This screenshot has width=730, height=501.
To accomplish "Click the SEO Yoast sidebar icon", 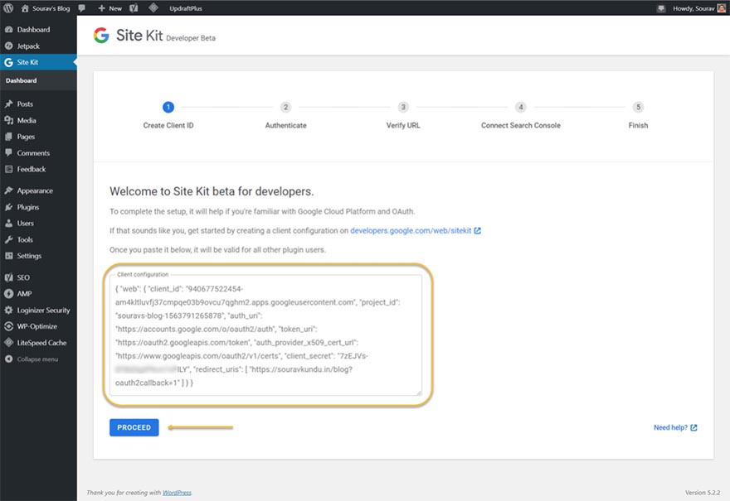I will point(8,277).
